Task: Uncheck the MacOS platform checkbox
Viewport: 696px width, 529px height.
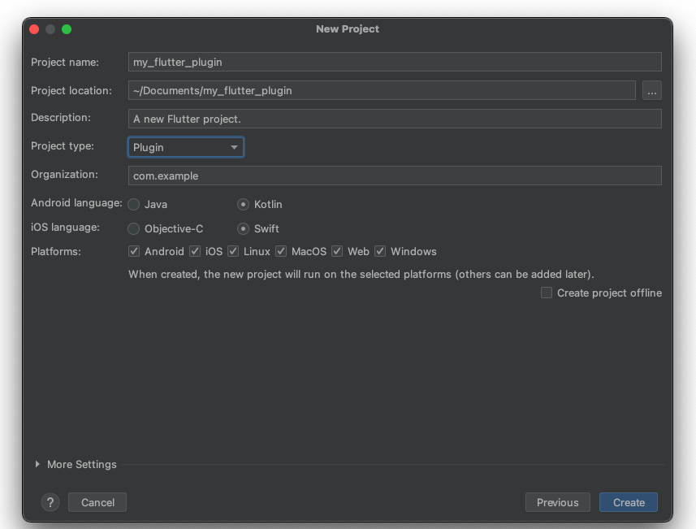Action: tap(281, 252)
